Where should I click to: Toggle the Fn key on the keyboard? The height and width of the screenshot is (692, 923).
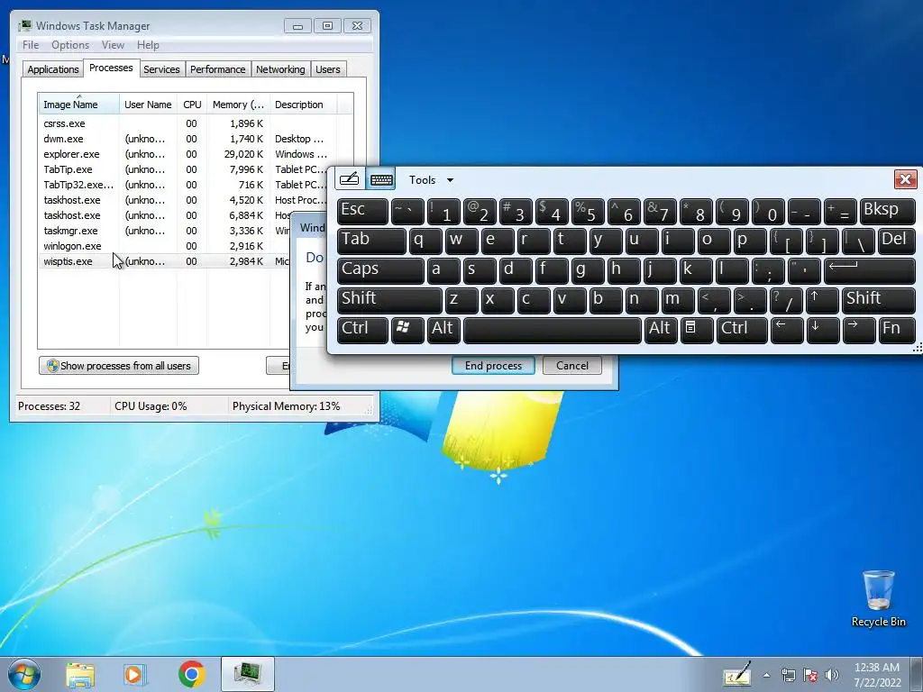897,330
